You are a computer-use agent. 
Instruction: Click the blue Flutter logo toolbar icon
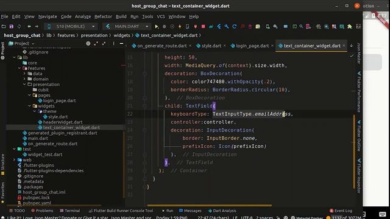pyautogui.click(x=219, y=26)
